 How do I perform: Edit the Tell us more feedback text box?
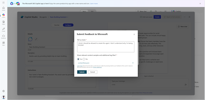click(106, 47)
